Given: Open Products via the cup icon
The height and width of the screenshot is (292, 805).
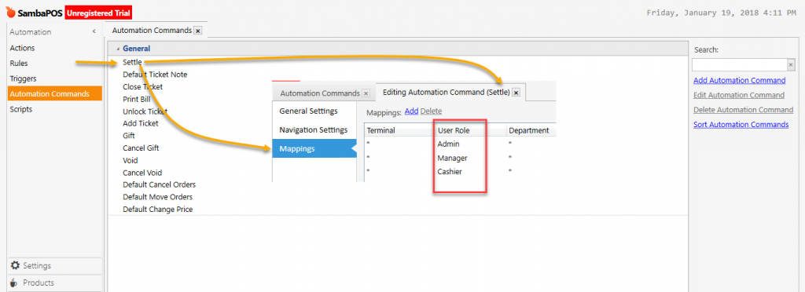Looking at the screenshot, I should tap(14, 283).
